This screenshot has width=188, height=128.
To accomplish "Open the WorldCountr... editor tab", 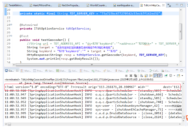I will pyautogui.click(x=97, y=5).
